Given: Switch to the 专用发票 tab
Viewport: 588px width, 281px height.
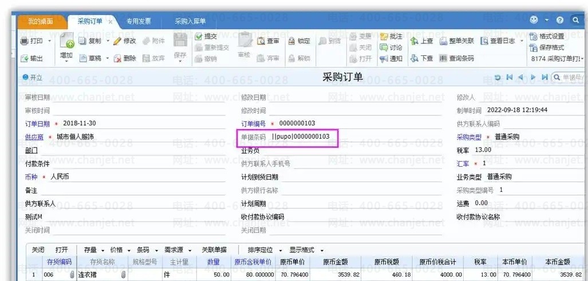Looking at the screenshot, I should pos(139,21).
